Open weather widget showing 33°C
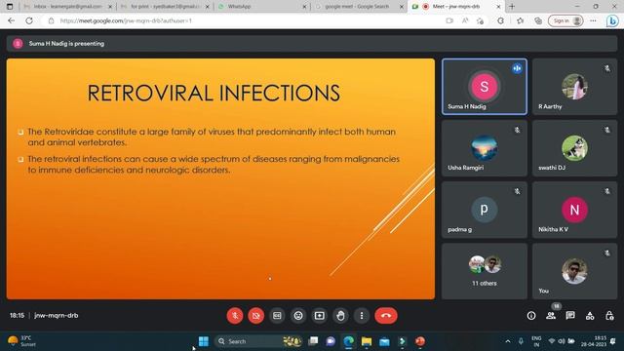This screenshot has height=351, width=624. (x=22, y=341)
